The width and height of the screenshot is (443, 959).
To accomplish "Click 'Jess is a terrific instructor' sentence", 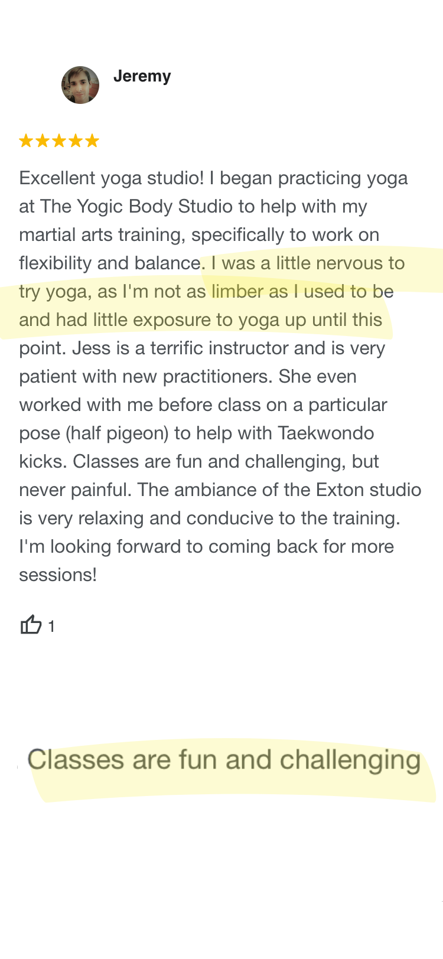I will [180, 348].
